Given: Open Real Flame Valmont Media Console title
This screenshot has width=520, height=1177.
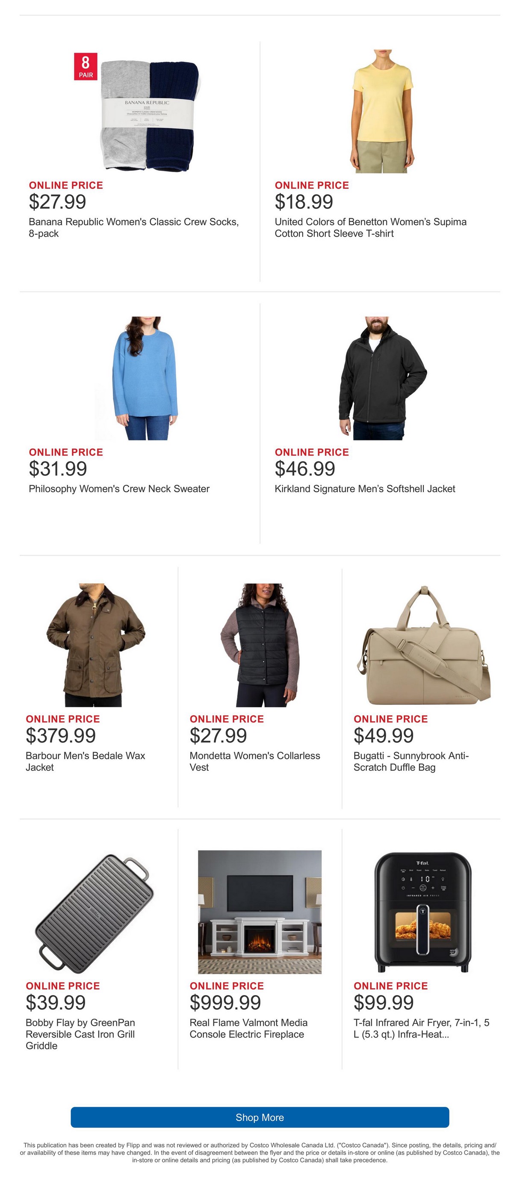Looking at the screenshot, I should [248, 1028].
